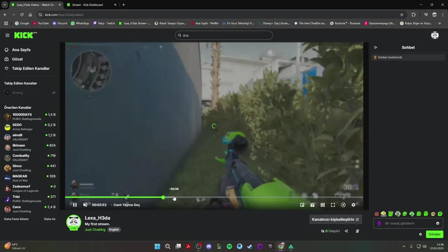Send the message with Gönder
This screenshot has width=448, height=252.
[x=434, y=234]
